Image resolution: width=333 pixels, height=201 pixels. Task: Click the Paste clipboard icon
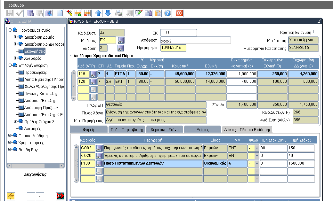(x=158, y=13)
